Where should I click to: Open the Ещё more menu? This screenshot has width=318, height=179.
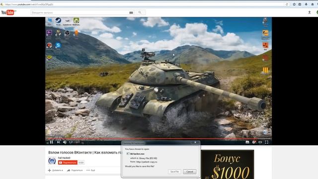click(90, 170)
